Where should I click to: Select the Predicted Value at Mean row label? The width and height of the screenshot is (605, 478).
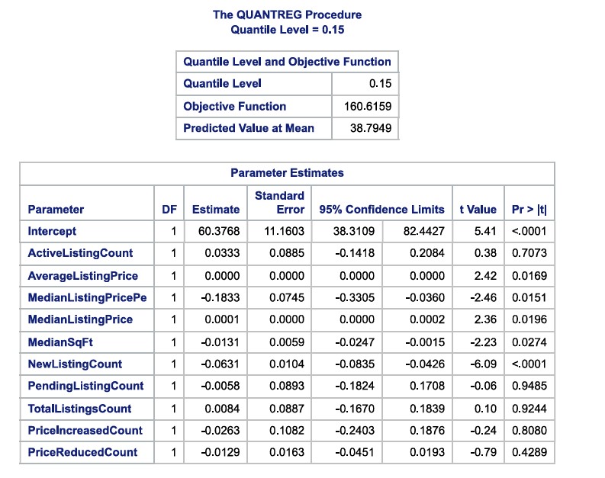pyautogui.click(x=248, y=128)
